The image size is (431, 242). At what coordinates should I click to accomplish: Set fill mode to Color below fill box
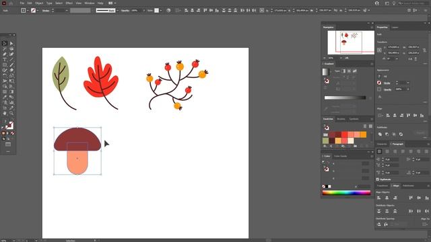coord(3,133)
